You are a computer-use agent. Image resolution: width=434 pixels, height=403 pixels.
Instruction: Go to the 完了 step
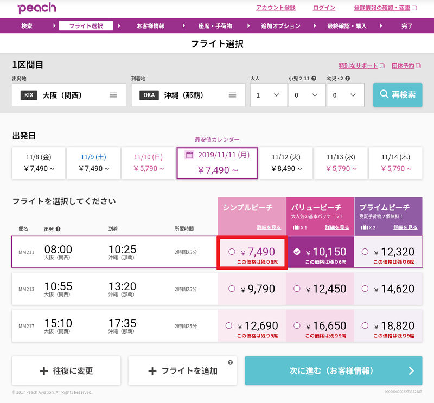tap(407, 26)
